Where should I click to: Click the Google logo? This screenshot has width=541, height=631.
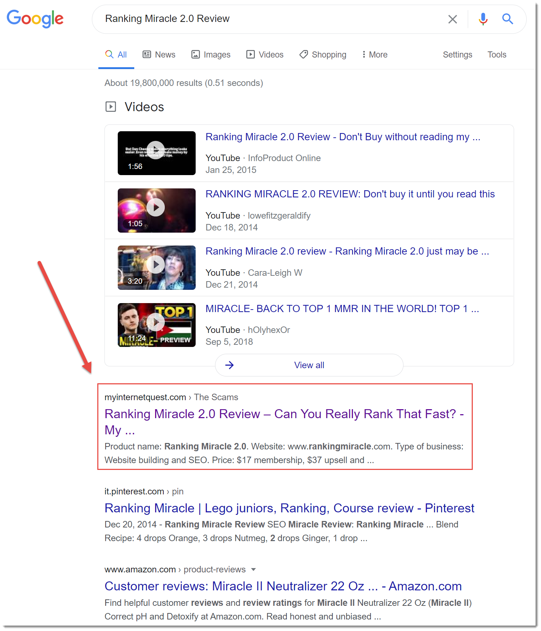tap(35, 19)
